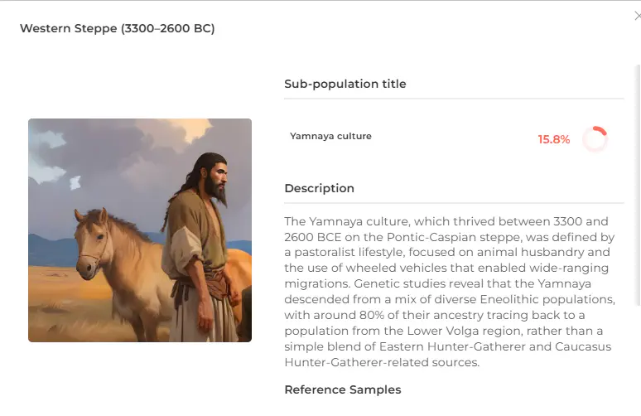Click the Sub-population title heading
The image size is (641, 416).
[x=345, y=84]
